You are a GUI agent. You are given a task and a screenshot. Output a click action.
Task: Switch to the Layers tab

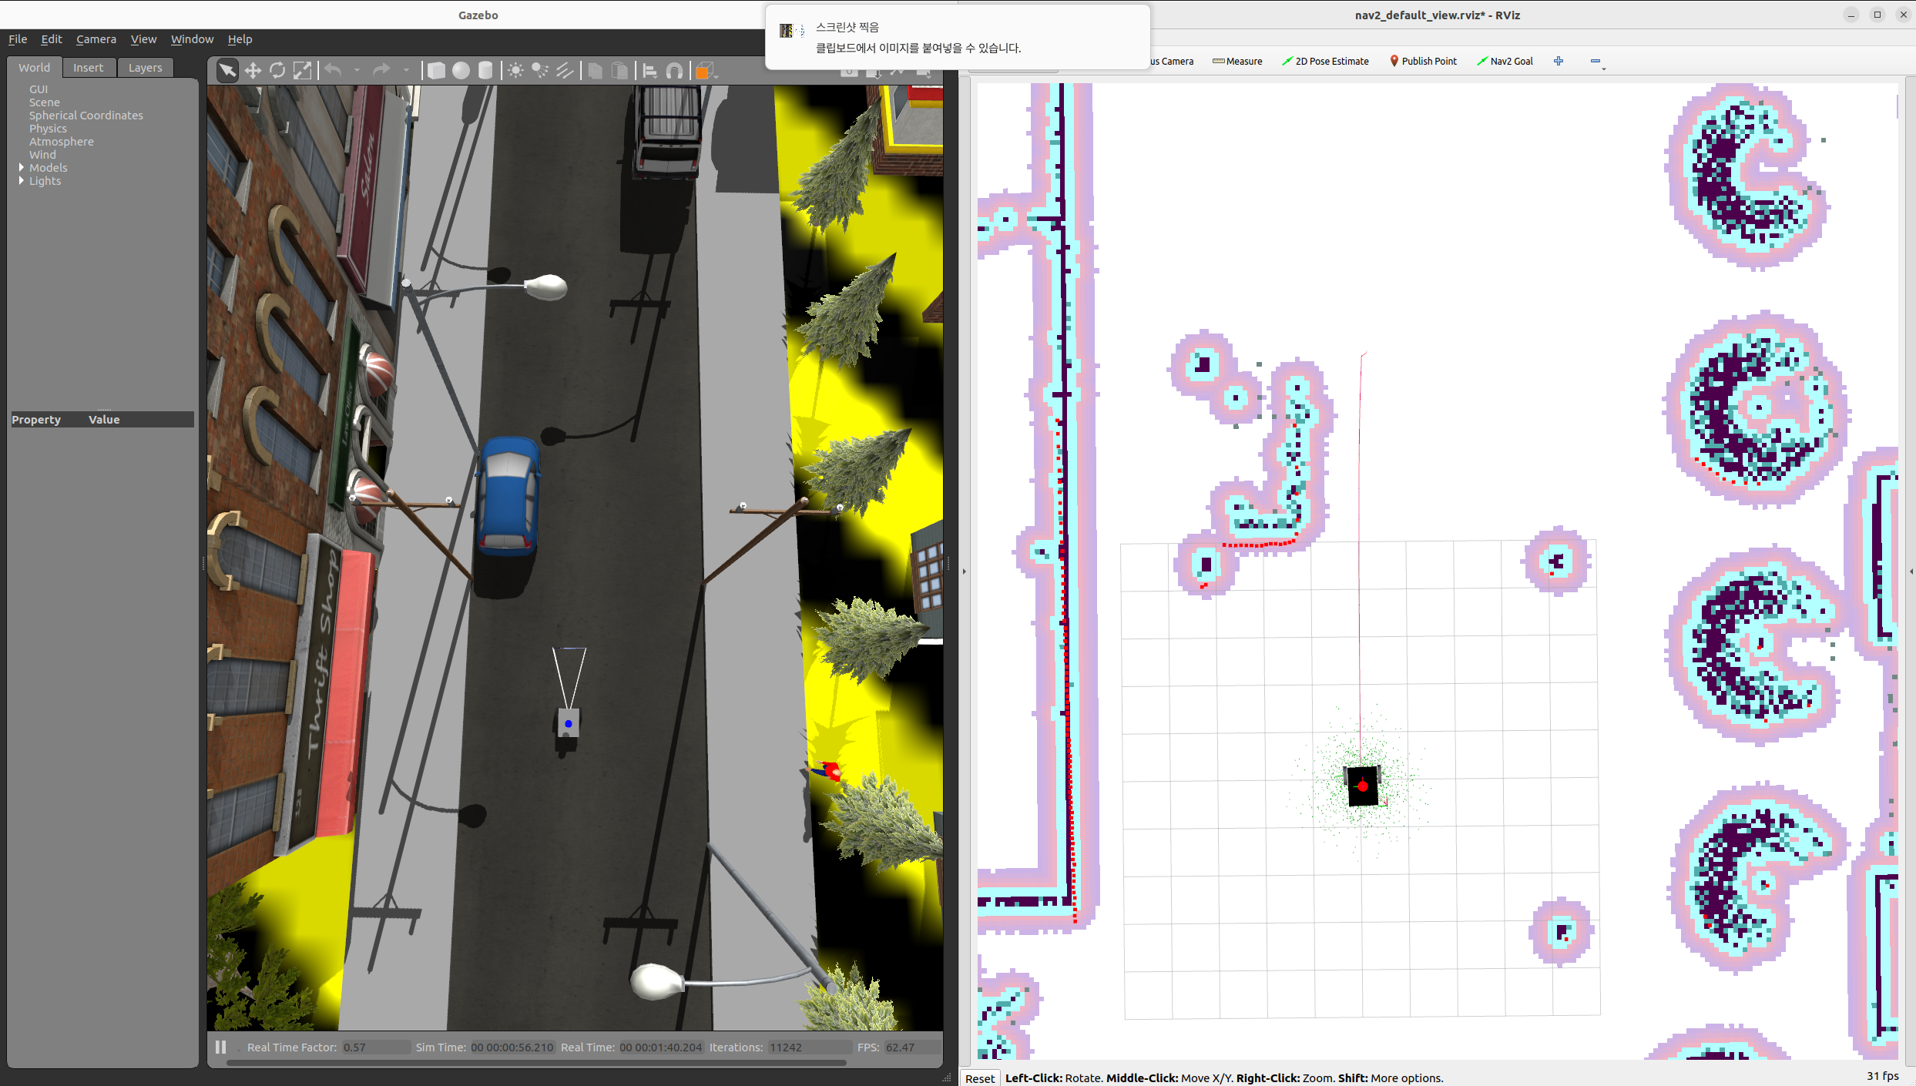[145, 68]
